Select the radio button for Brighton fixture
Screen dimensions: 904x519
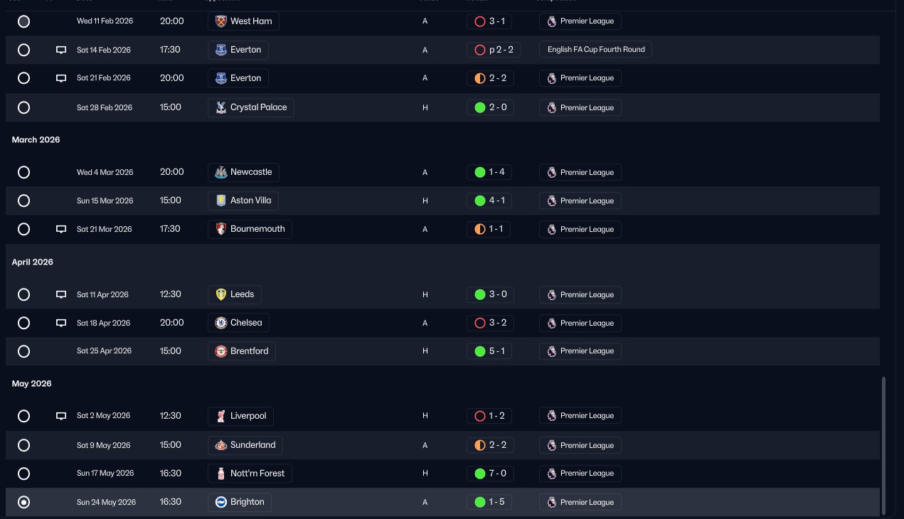click(x=23, y=502)
